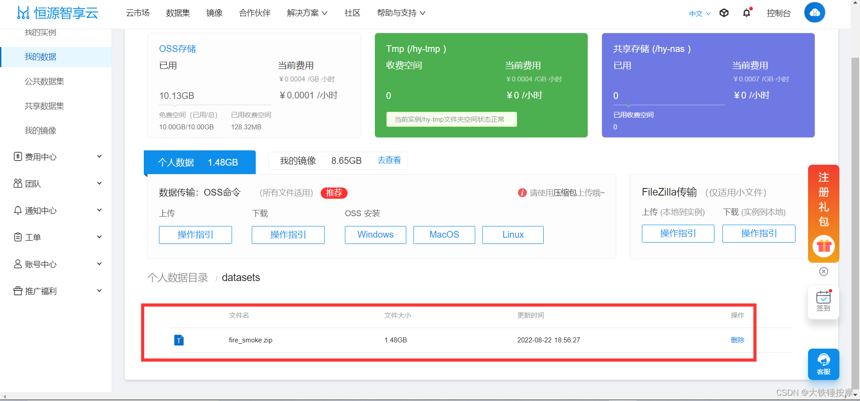The width and height of the screenshot is (860, 401).
Task: Click the 文件大小 column header
Action: coord(398,316)
